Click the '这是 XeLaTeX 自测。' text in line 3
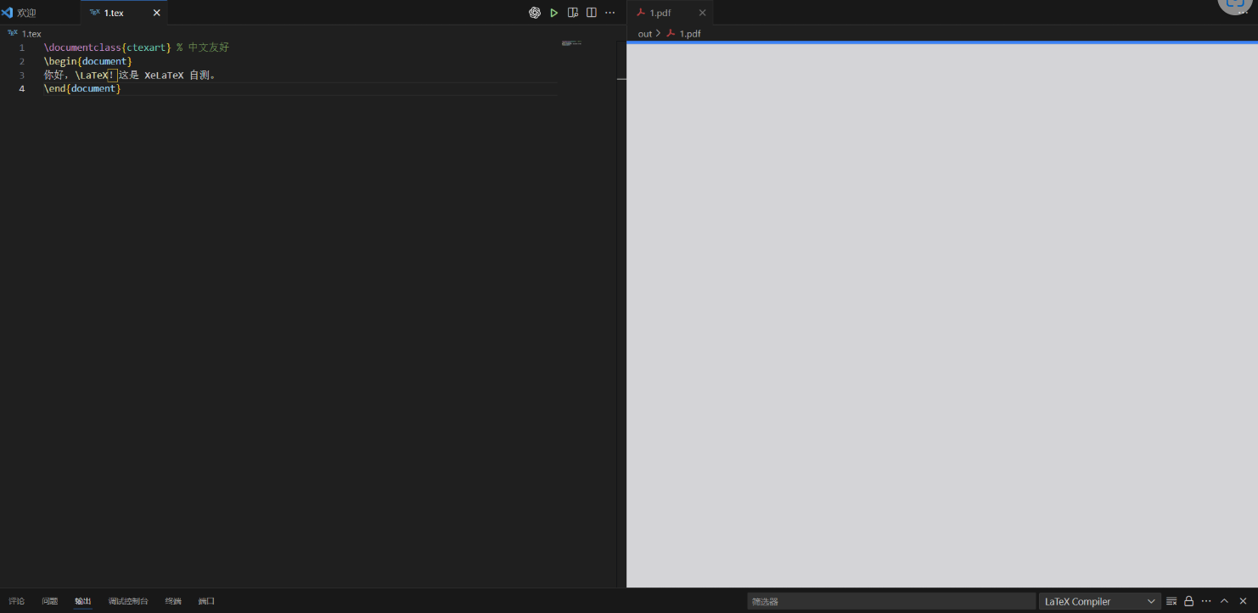The image size is (1258, 613). 167,75
